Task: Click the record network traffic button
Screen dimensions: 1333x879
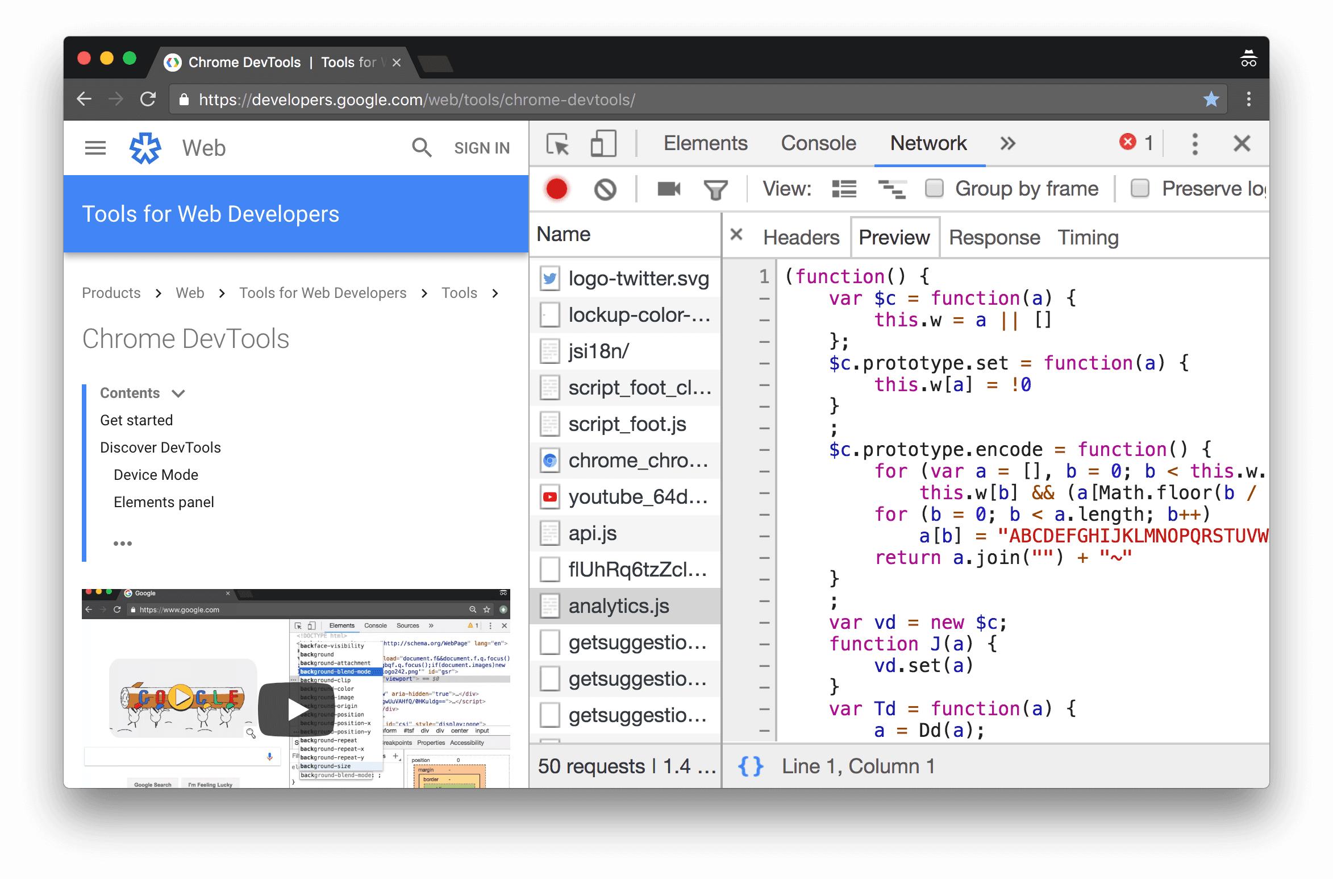Action: coord(557,189)
